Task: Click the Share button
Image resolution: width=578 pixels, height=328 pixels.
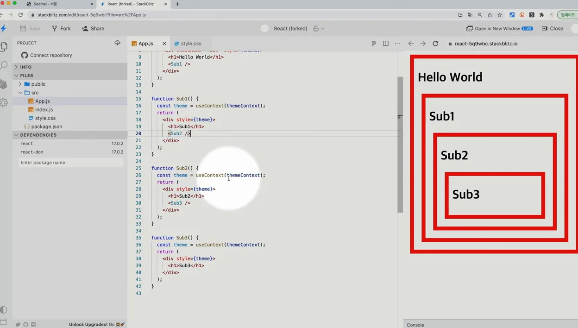Action: click(93, 28)
